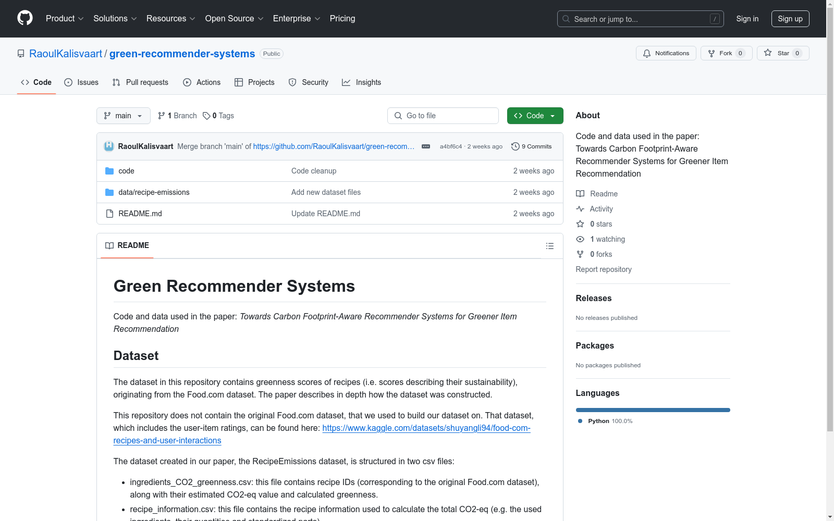Open the Pull requests tab
The height and width of the screenshot is (521, 834).
[140, 82]
